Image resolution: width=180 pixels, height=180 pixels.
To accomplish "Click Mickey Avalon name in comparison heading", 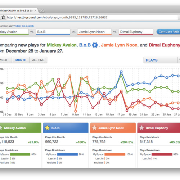I will click(62, 45).
